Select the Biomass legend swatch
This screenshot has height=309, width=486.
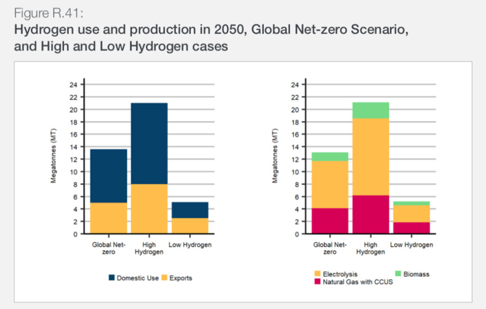pos(398,274)
